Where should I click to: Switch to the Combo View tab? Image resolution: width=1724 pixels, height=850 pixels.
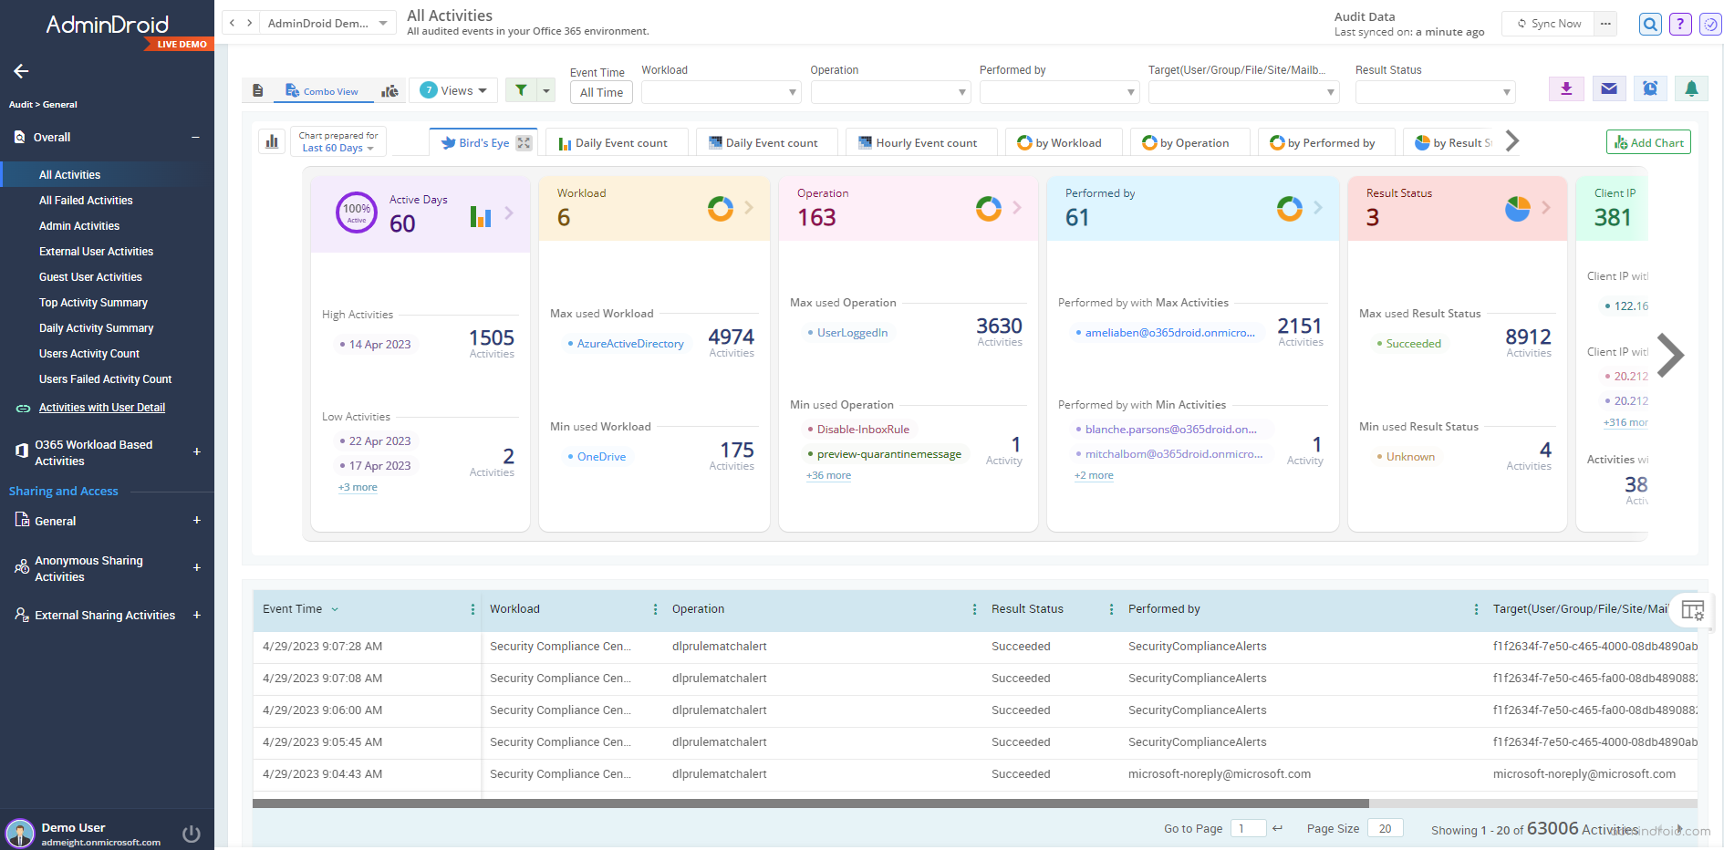click(322, 90)
